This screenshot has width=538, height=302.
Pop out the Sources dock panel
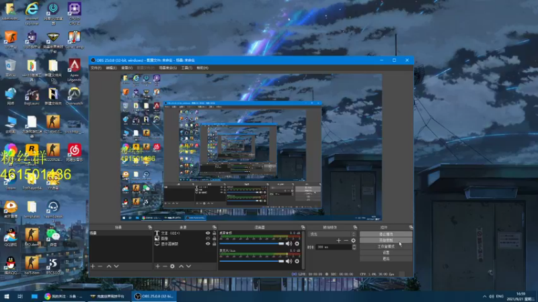[x=215, y=228]
